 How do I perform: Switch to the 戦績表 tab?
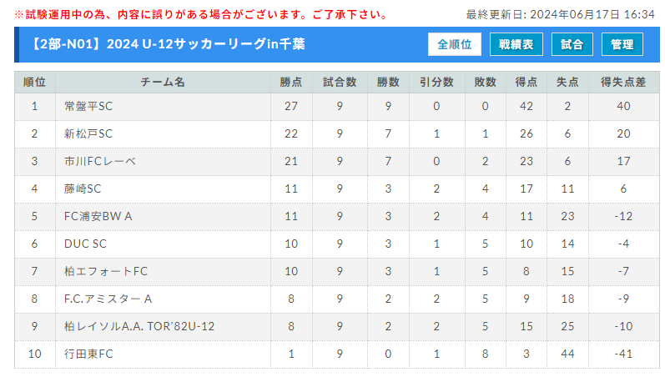coord(516,44)
